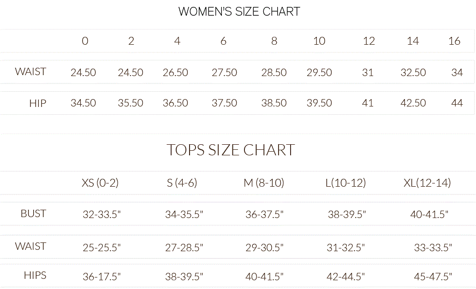Select the size 0 column header
476x289 pixels.
(x=85, y=41)
